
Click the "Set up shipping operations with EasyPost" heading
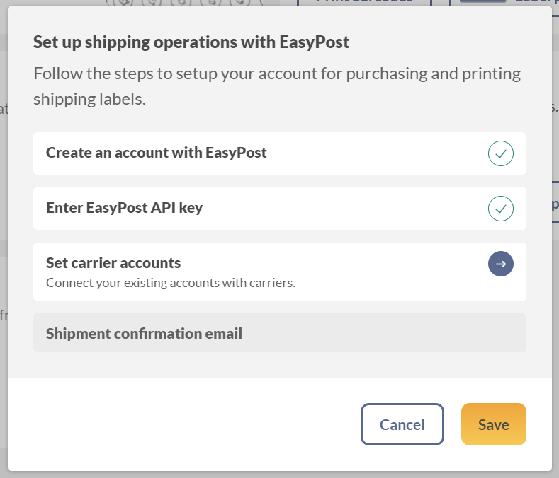[191, 42]
